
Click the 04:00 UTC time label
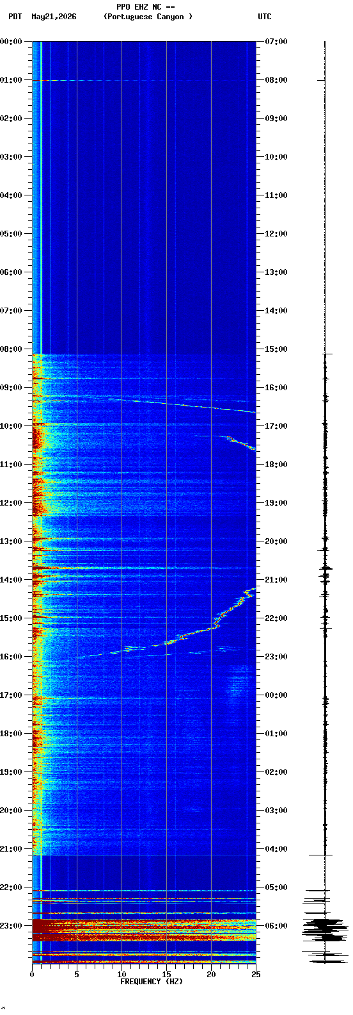(276, 849)
